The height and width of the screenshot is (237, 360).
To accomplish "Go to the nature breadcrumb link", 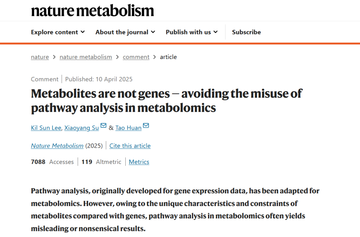I will click(x=40, y=57).
